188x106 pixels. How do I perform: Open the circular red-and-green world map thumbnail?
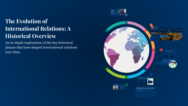173,64
